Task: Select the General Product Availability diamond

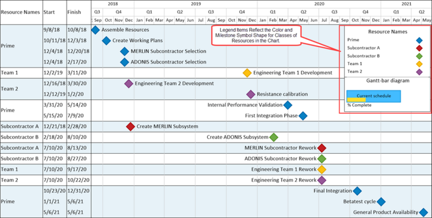Action: coord(423,212)
